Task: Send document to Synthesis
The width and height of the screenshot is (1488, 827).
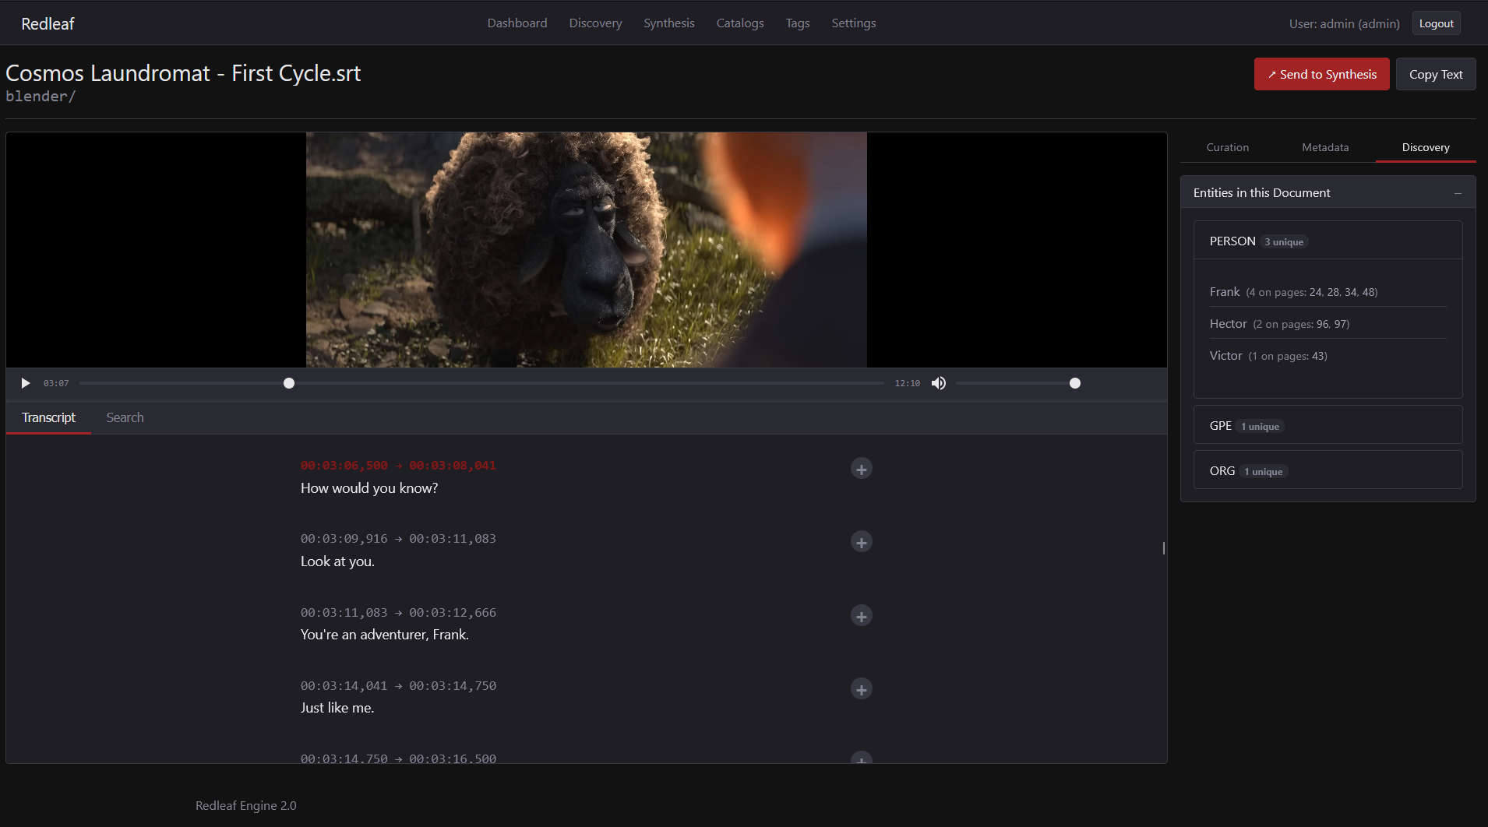Action: [x=1321, y=75]
